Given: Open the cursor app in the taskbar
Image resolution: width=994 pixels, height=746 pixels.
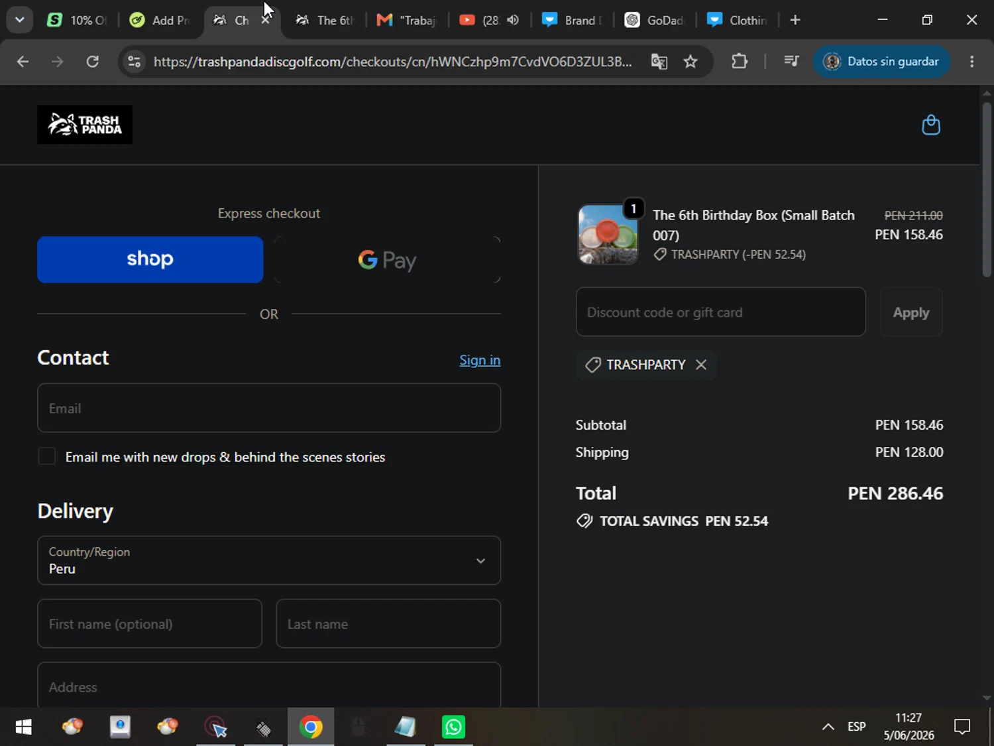Looking at the screenshot, I should pos(216,727).
